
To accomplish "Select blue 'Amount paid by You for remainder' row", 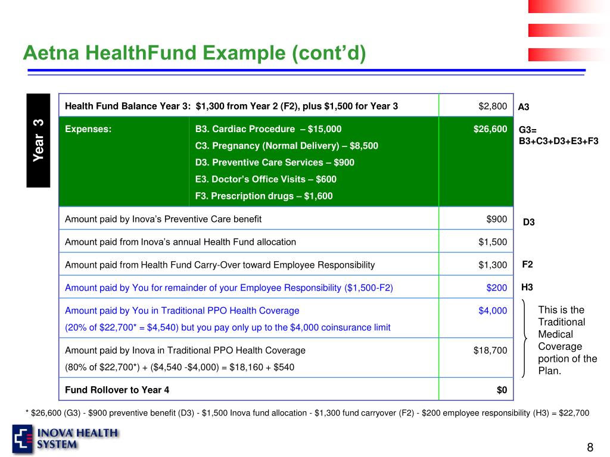I will (x=229, y=288).
